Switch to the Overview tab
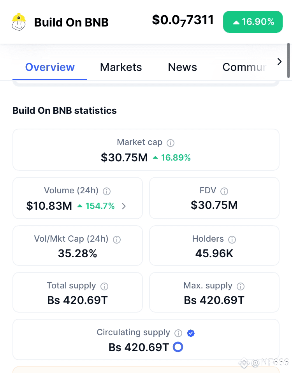This screenshot has height=373, width=292. click(x=50, y=67)
